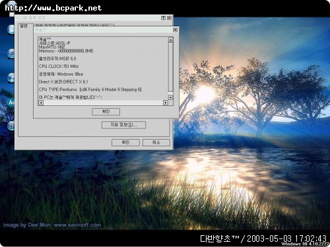The image size is (330, 247).
Task: Click the up arrow of the vertical scrollbar
Action: [x=170, y=40]
